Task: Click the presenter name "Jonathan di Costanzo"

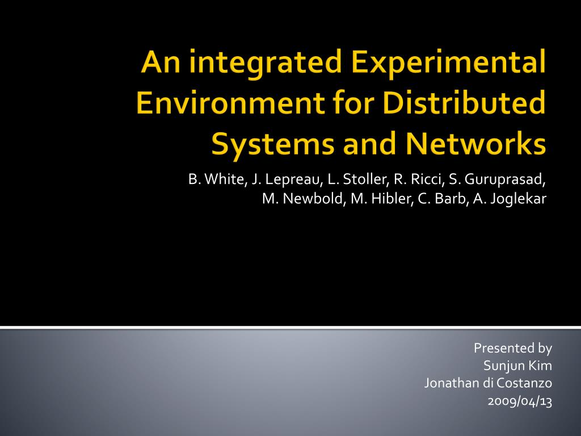Action: tap(488, 383)
